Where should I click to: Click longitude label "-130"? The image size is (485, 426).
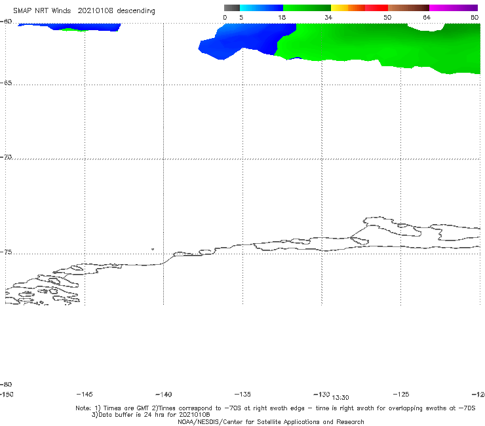[x=322, y=394]
